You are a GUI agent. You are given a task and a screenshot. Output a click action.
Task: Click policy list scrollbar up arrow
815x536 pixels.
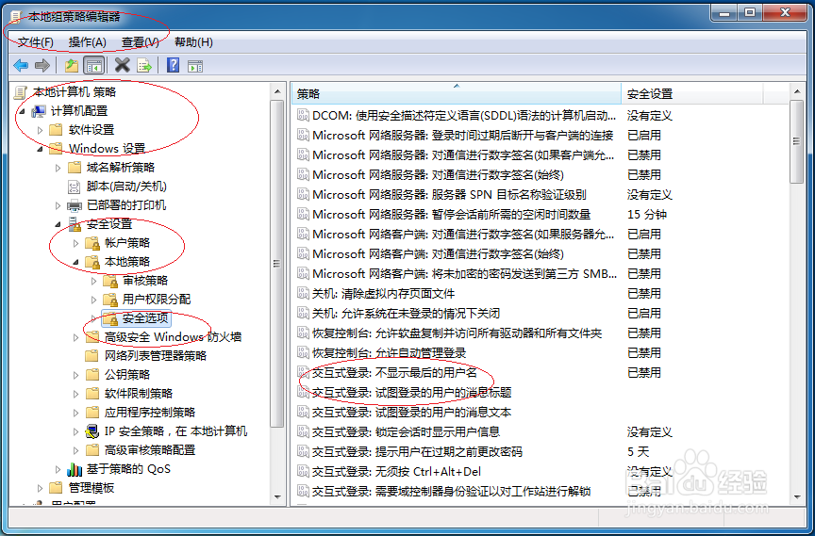coord(796,91)
